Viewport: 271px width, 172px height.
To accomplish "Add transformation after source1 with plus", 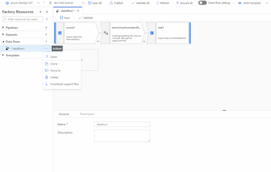I will pos(98,42).
